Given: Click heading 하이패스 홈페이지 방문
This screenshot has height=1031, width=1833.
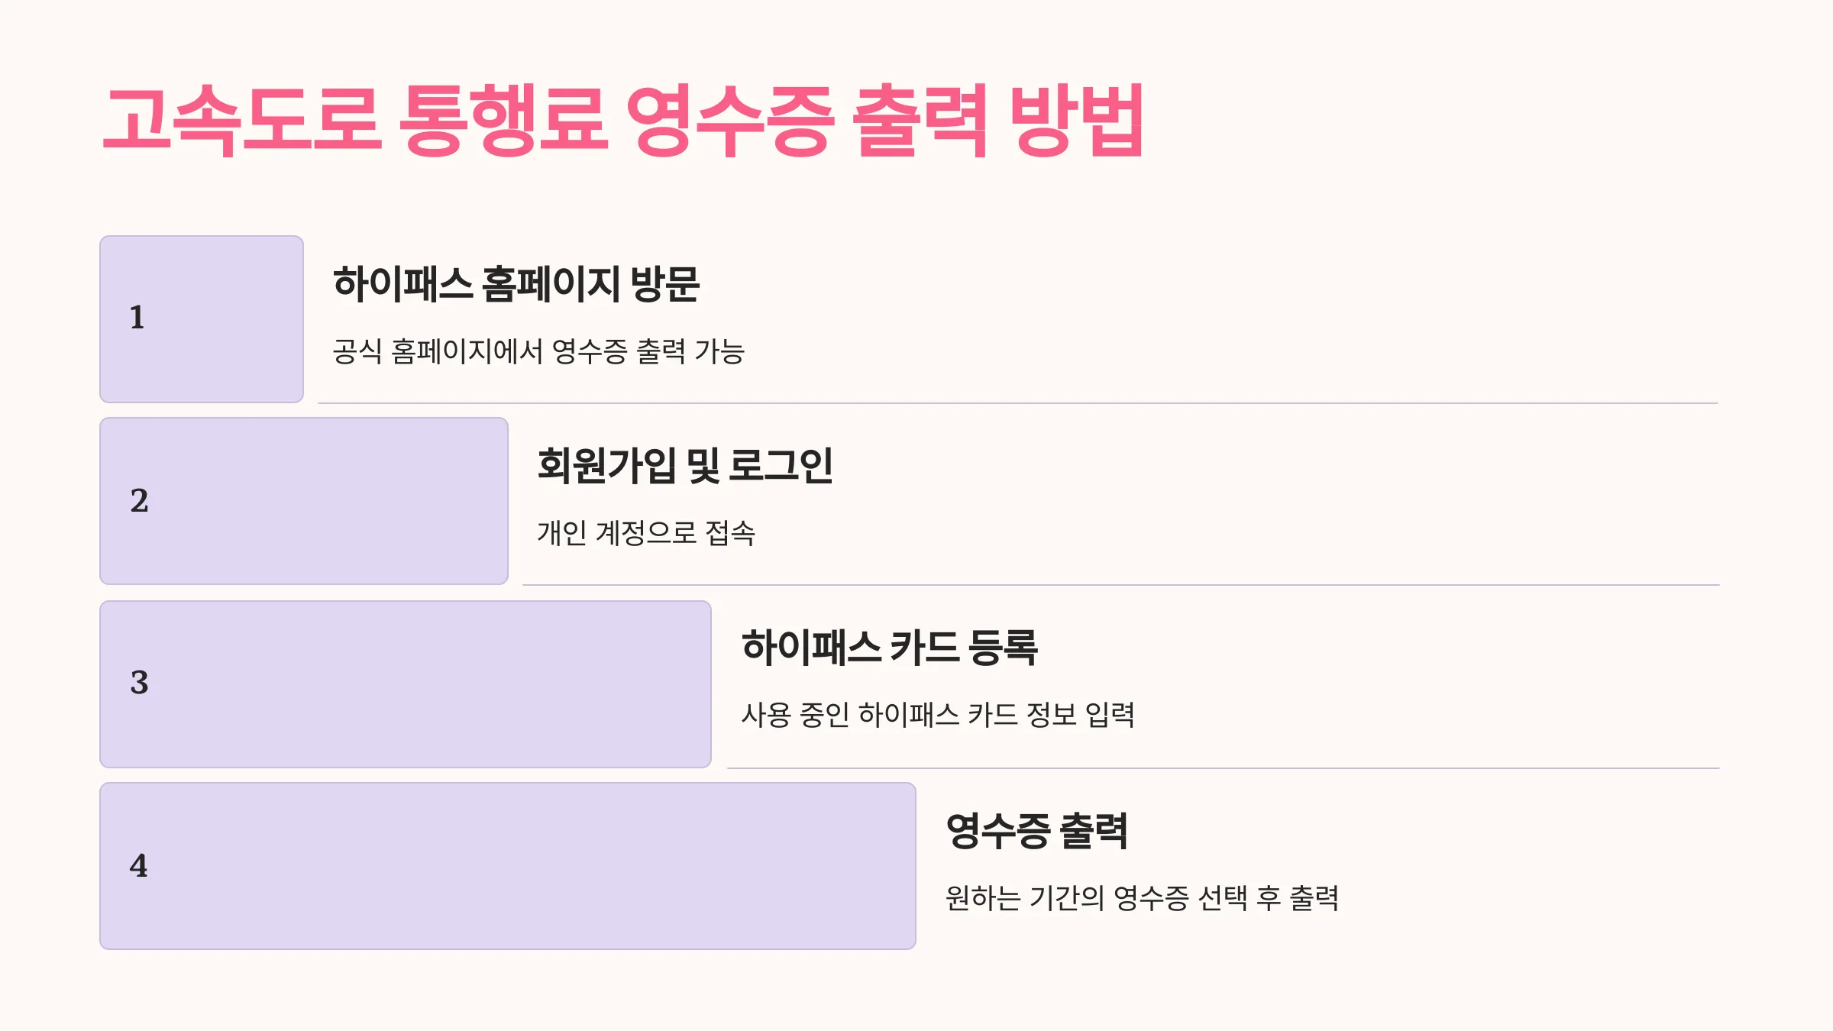Looking at the screenshot, I should point(516,284).
